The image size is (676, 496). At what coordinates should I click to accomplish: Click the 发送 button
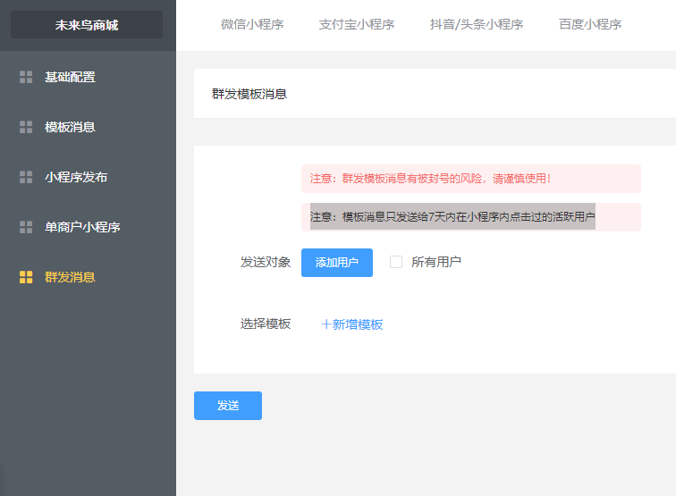pos(228,406)
